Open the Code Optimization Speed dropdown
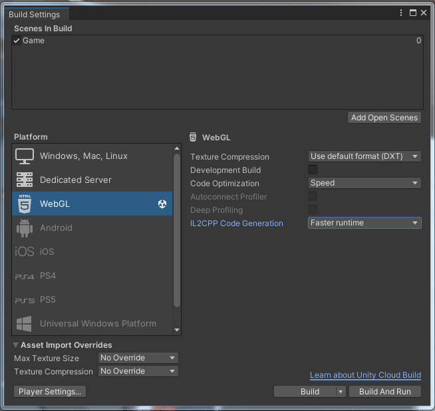435x411 pixels. tap(364, 183)
